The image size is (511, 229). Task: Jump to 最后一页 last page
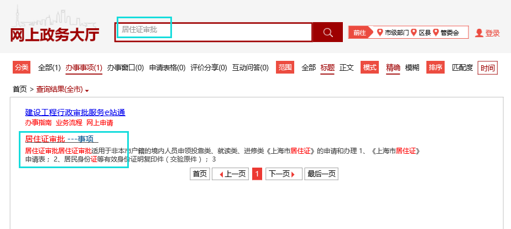[x=321, y=174]
